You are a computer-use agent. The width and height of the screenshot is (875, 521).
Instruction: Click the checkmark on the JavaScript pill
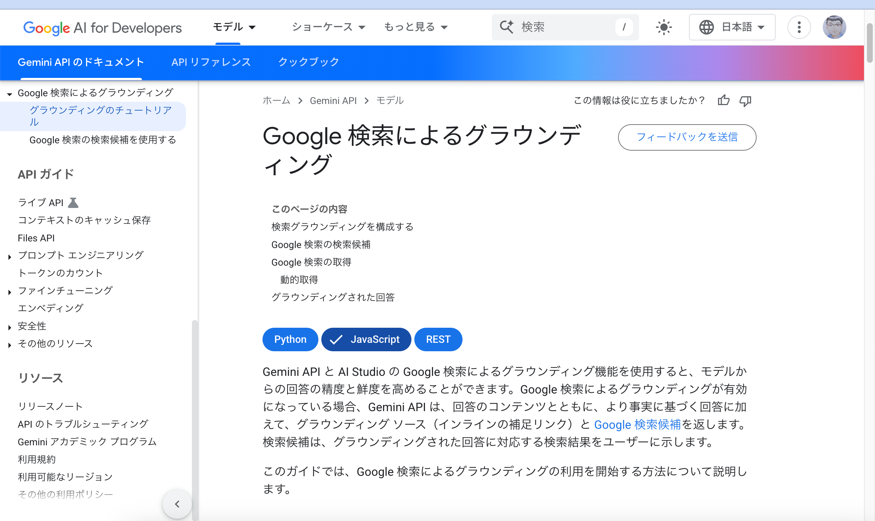336,339
